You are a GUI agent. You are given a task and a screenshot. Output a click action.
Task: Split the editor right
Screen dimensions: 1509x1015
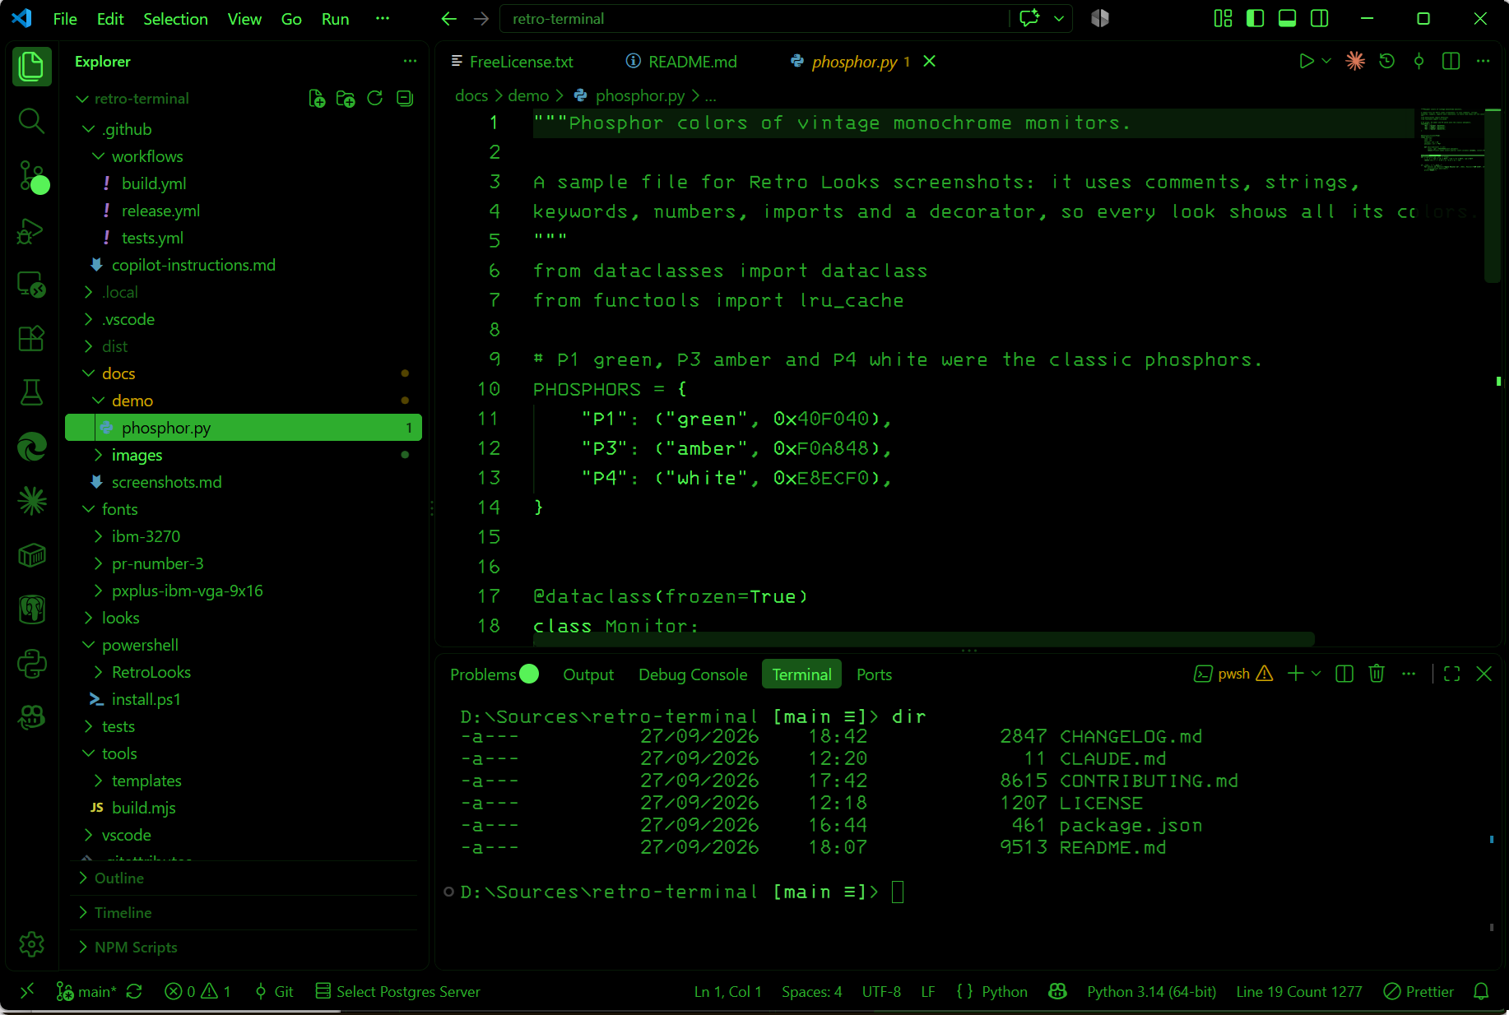coord(1451,62)
